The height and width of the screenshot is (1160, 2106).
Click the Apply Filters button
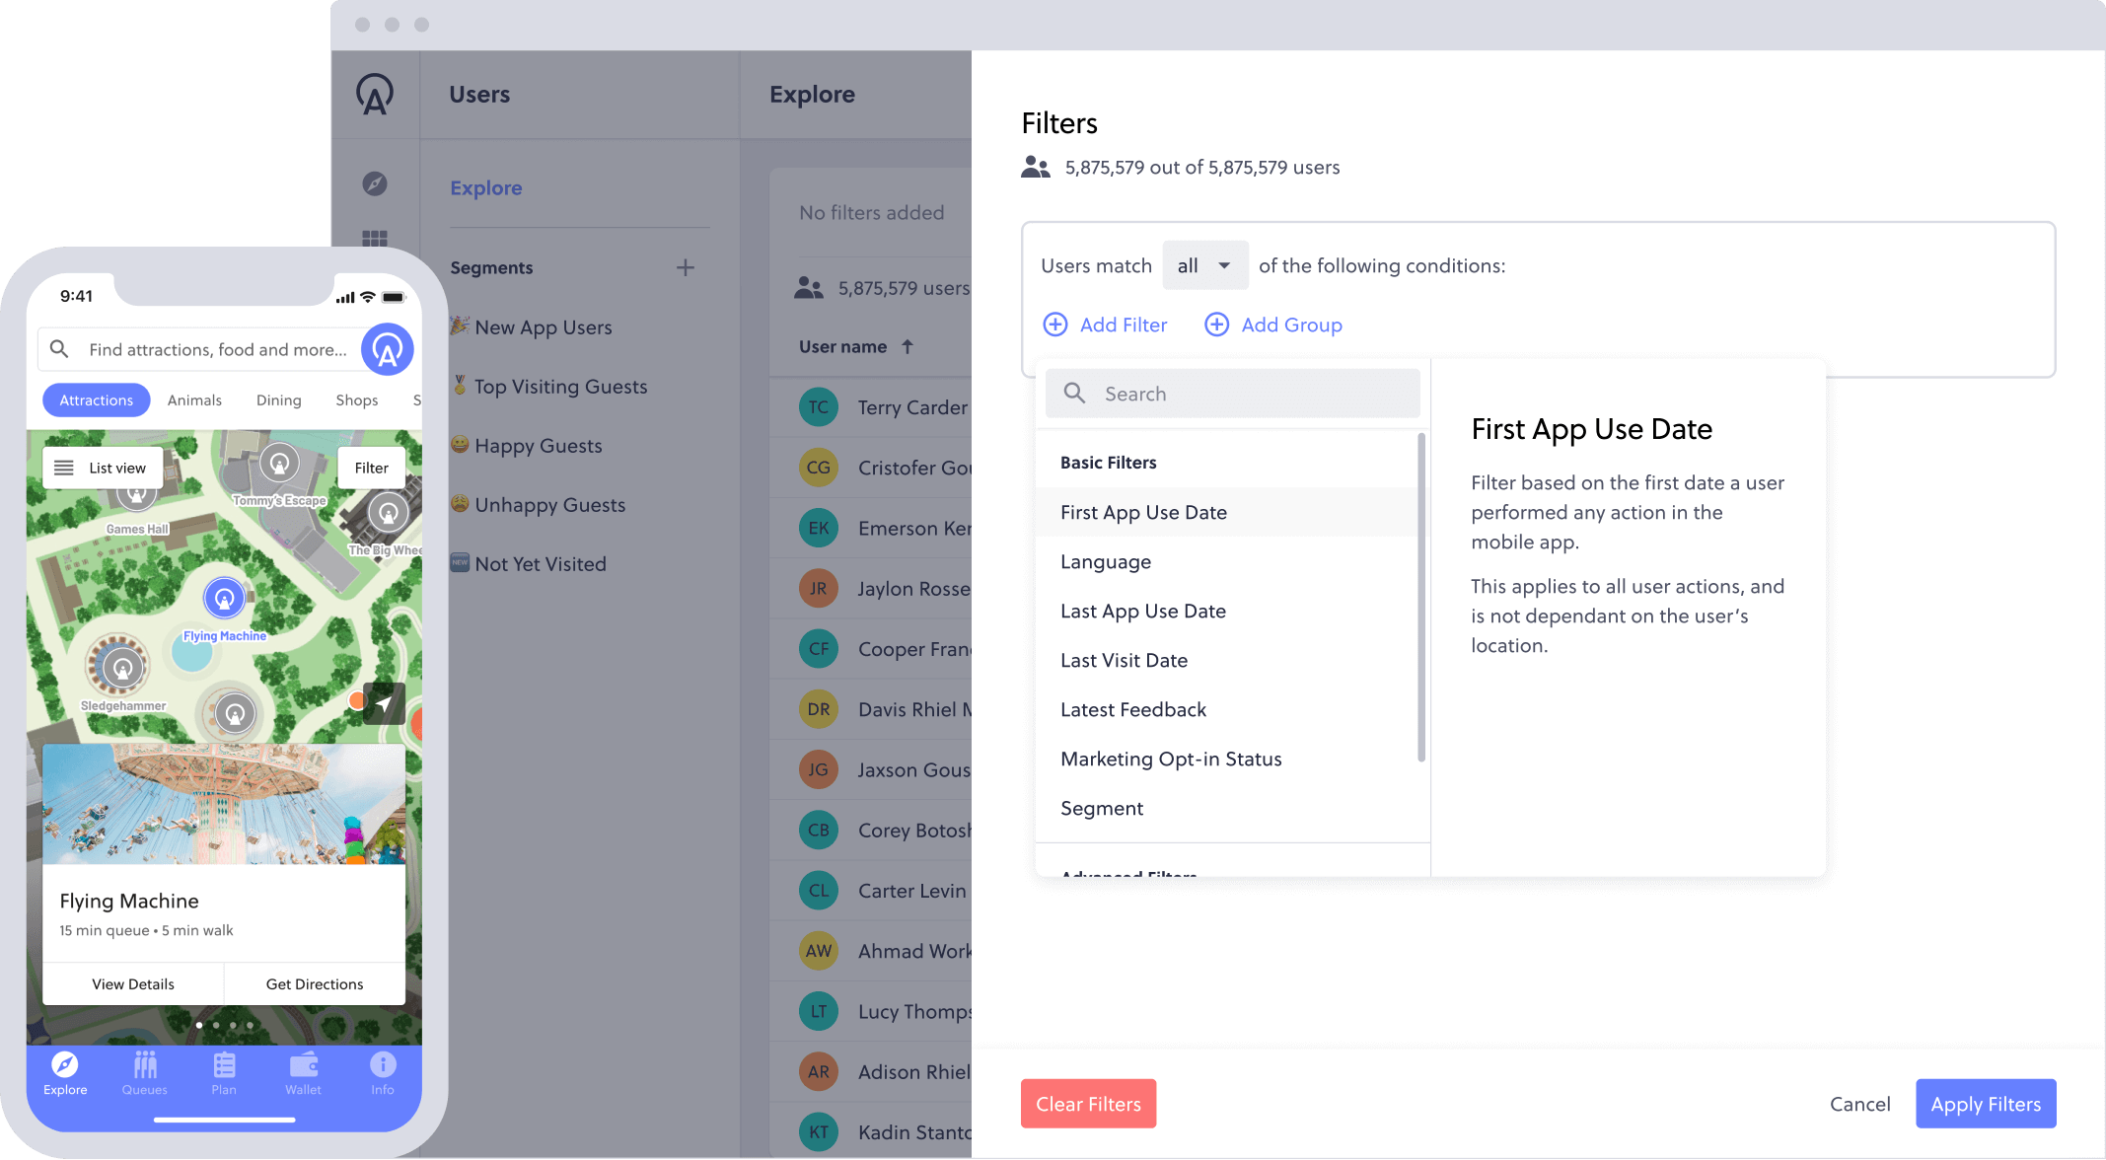click(x=1986, y=1104)
